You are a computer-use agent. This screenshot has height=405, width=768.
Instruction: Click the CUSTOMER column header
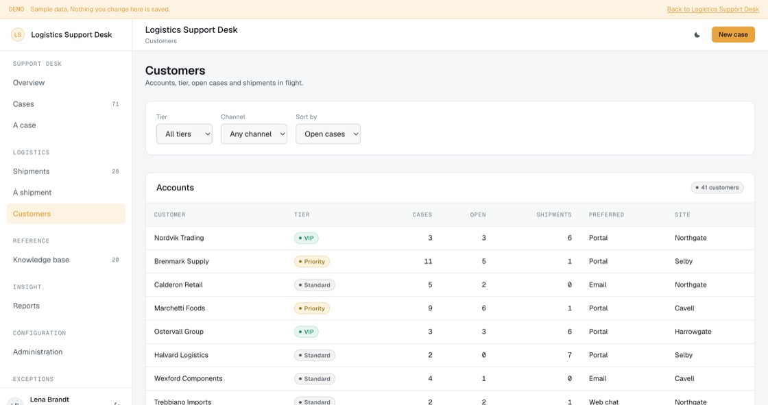(x=169, y=215)
